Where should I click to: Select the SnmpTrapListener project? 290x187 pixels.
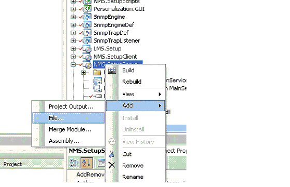coord(117,41)
